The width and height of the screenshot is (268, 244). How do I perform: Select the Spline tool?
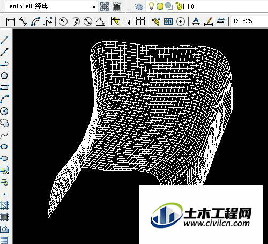(4, 135)
